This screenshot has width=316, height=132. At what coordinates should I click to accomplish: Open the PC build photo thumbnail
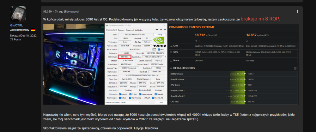pyautogui.click(x=74, y=64)
